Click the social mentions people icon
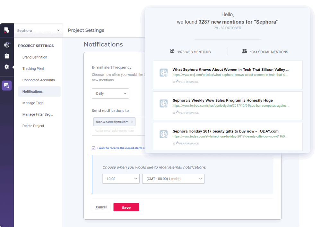The image size is (321, 227). tap(245, 51)
